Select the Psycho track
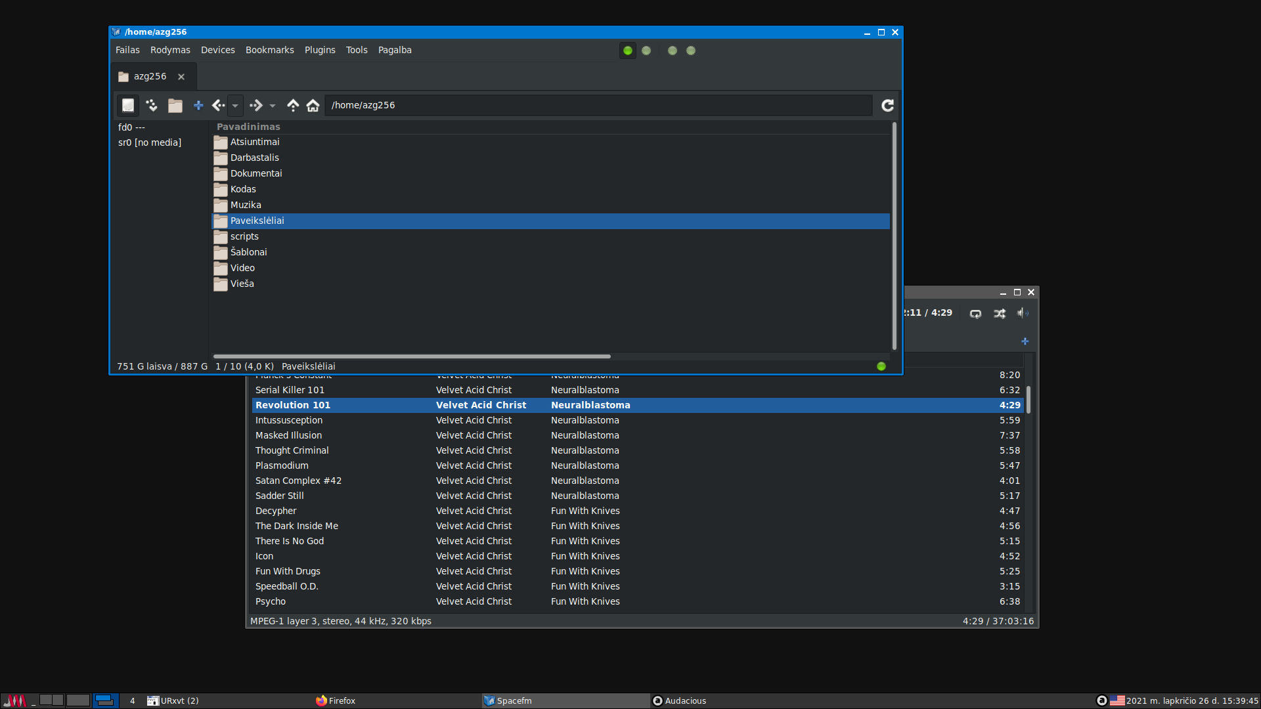The image size is (1261, 709). (637, 601)
